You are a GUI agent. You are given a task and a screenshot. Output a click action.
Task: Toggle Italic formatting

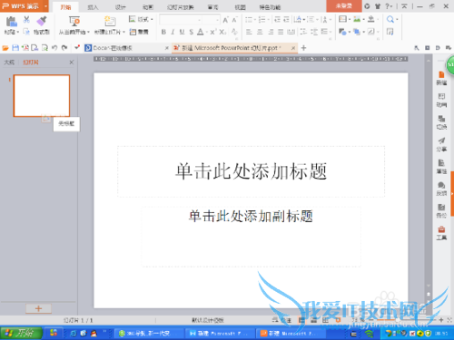pos(173,32)
